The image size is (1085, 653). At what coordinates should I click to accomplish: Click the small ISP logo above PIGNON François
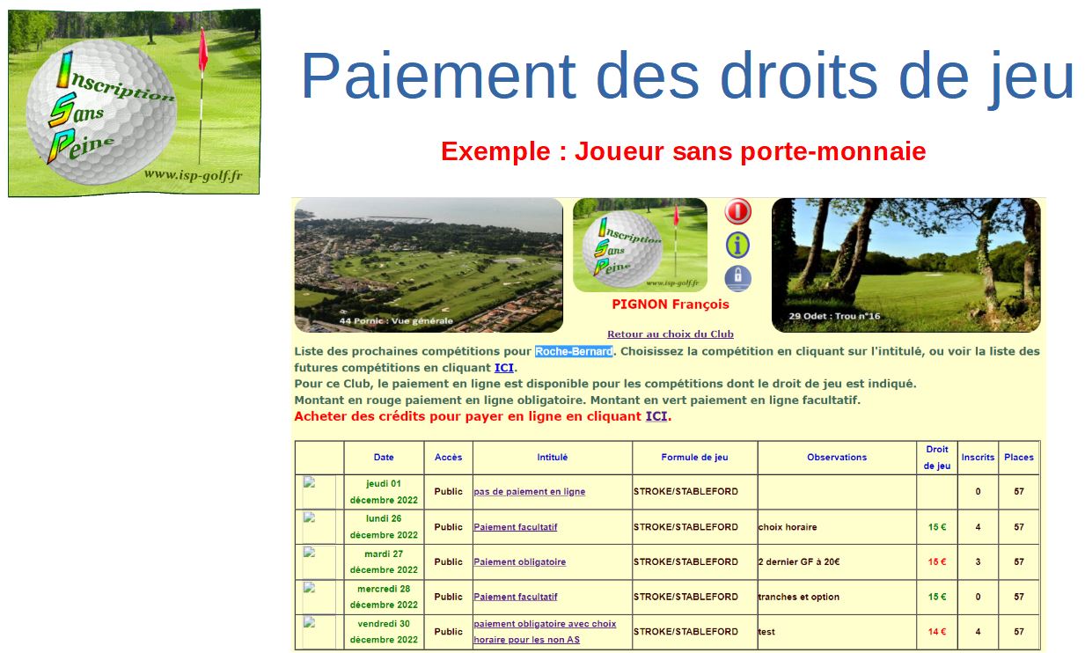(x=640, y=245)
